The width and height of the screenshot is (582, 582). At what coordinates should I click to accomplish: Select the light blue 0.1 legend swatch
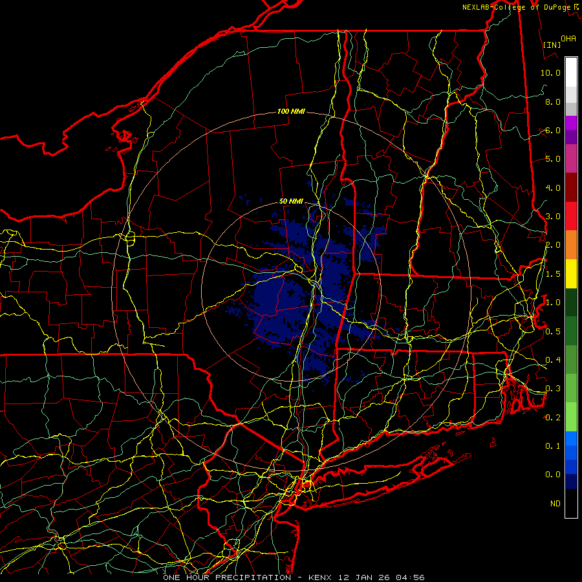pyautogui.click(x=571, y=438)
